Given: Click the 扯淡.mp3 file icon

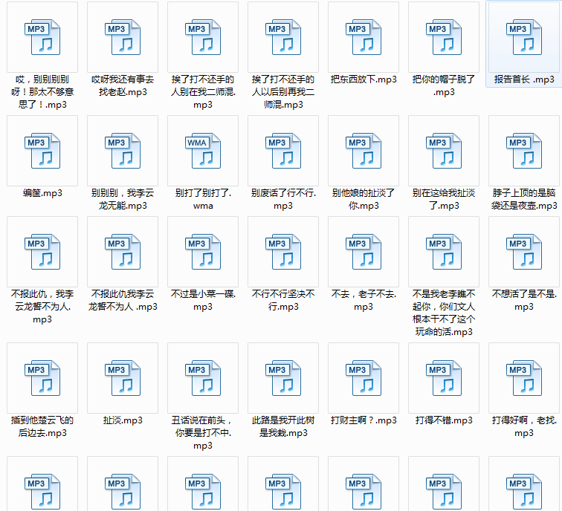Looking at the screenshot, I should click(x=123, y=378).
